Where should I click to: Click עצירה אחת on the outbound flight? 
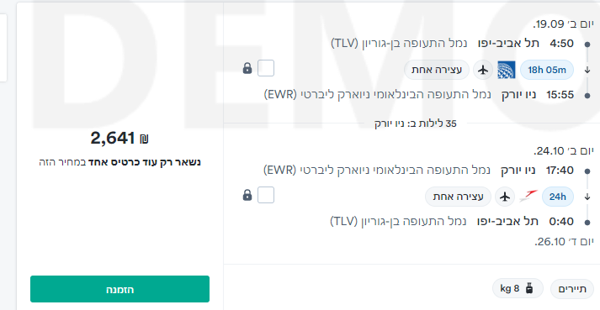coord(437,70)
